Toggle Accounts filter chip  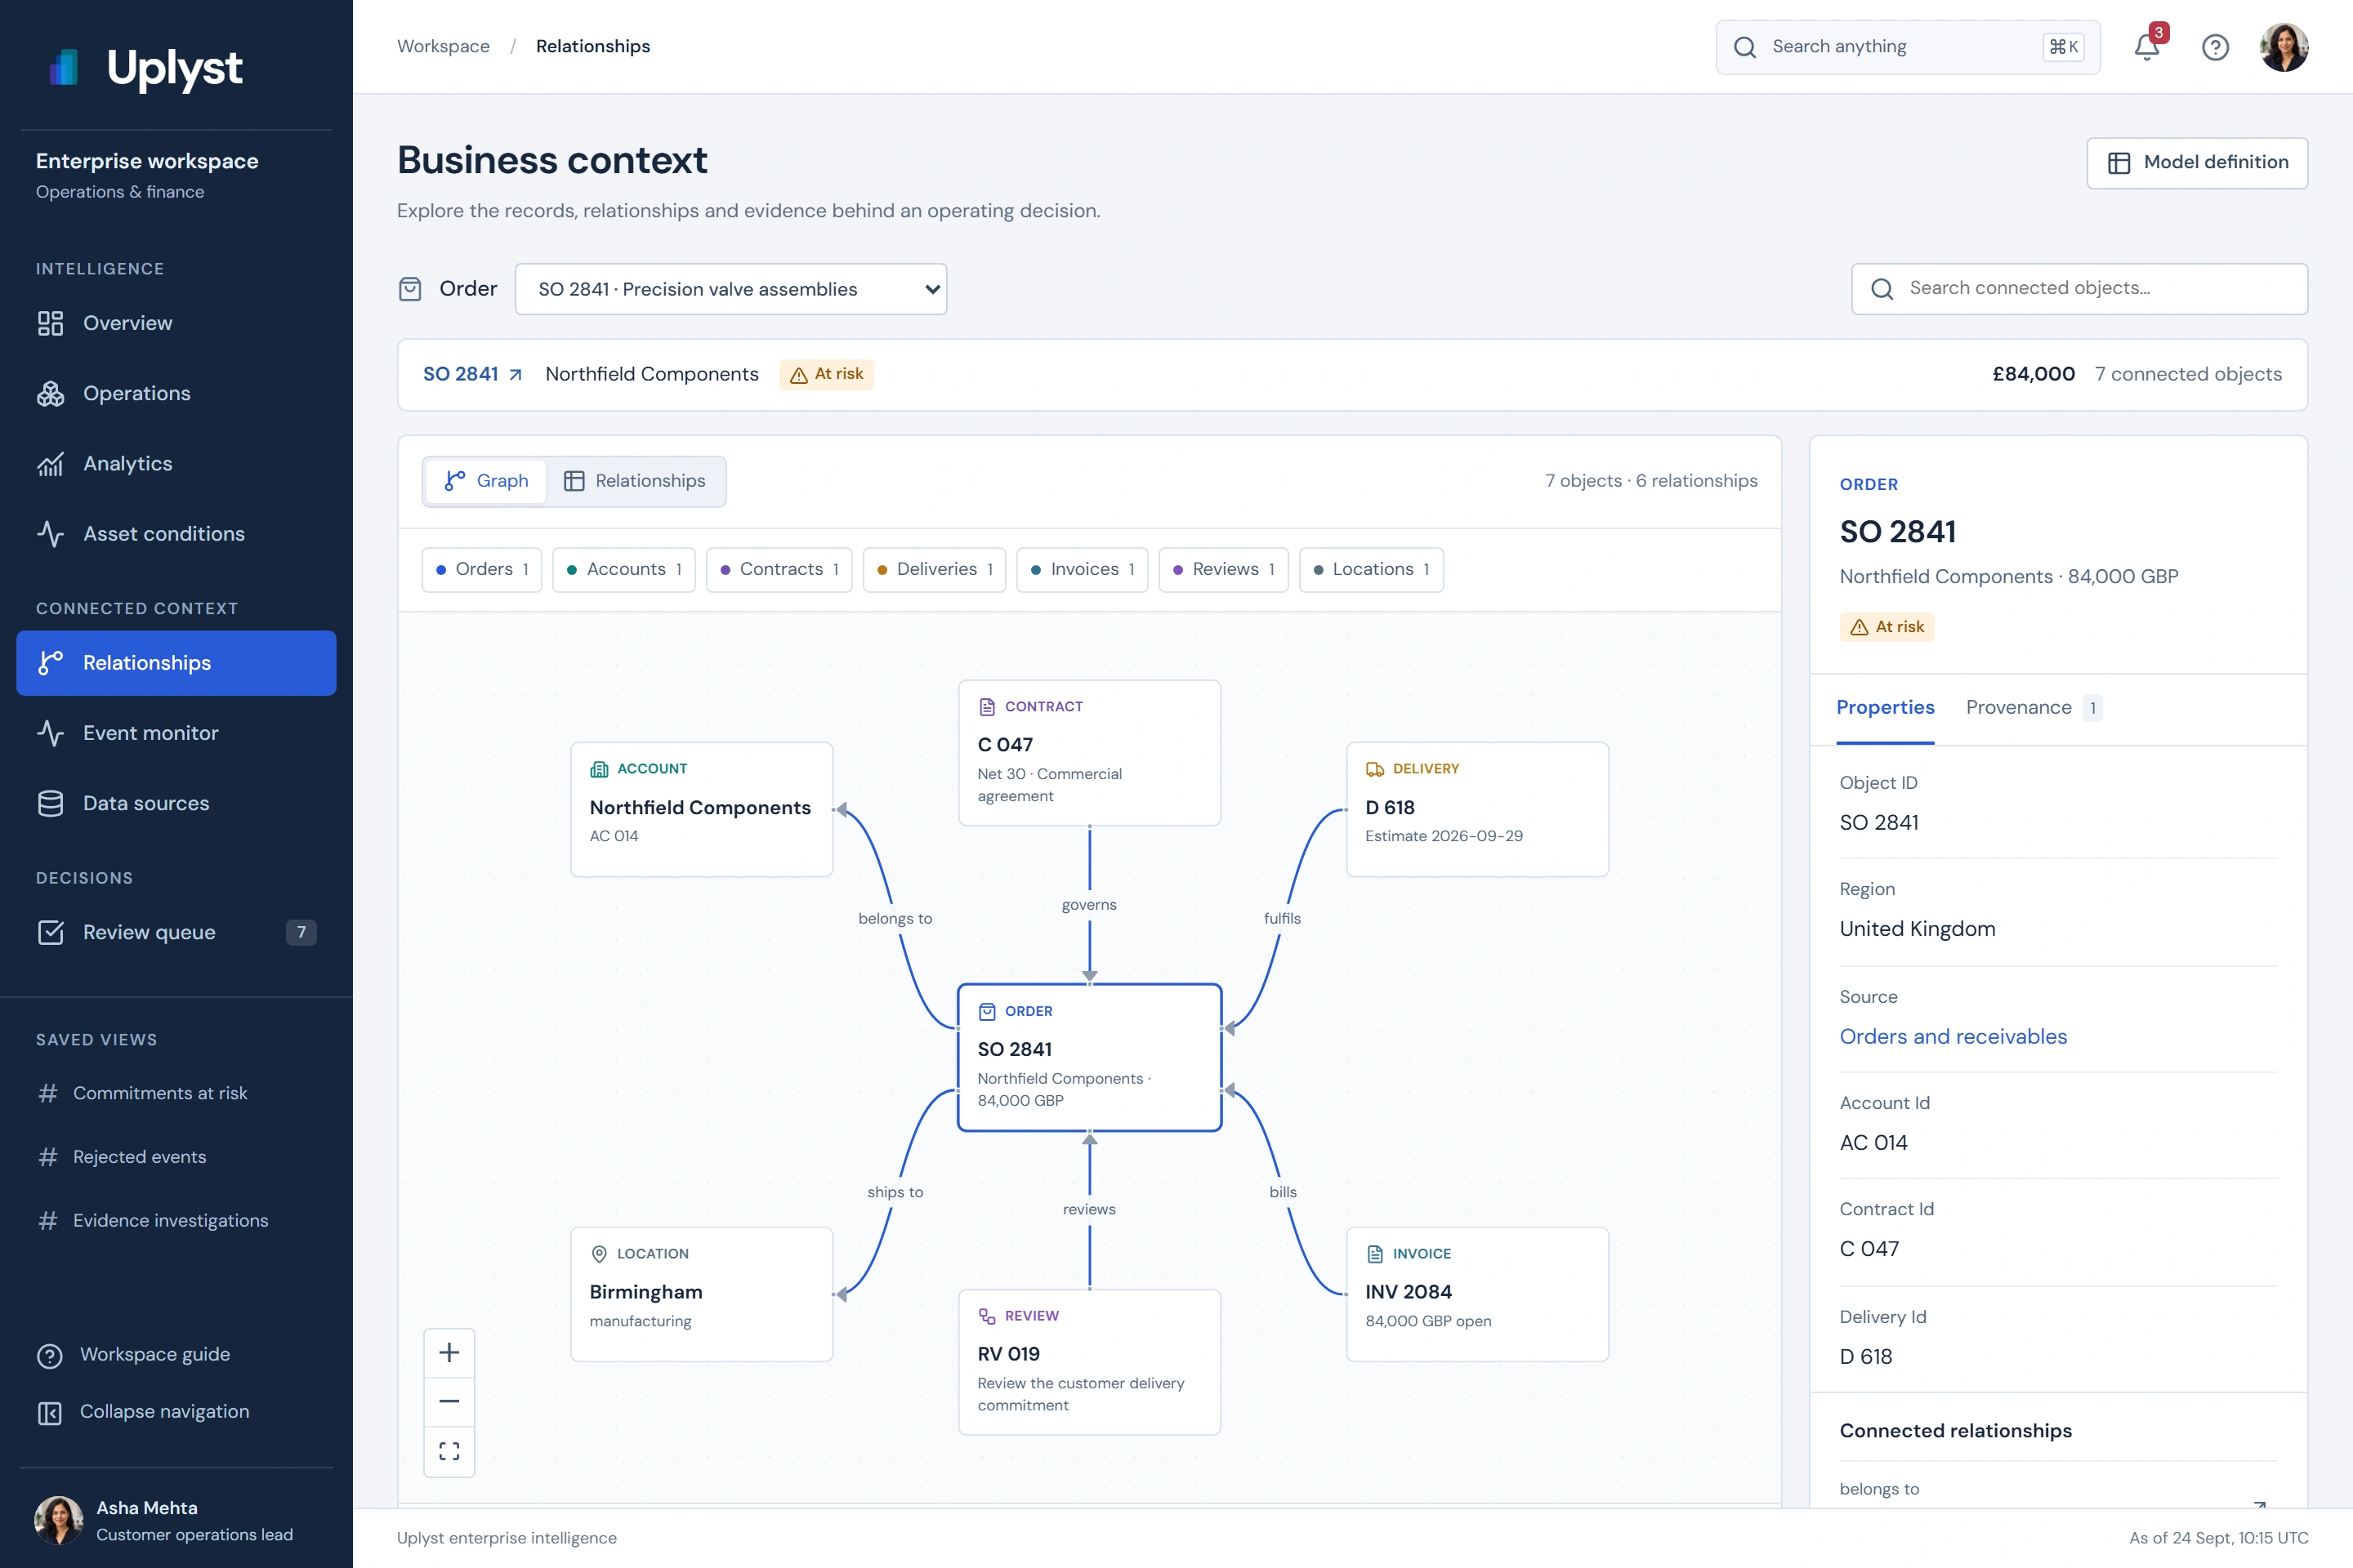(624, 570)
